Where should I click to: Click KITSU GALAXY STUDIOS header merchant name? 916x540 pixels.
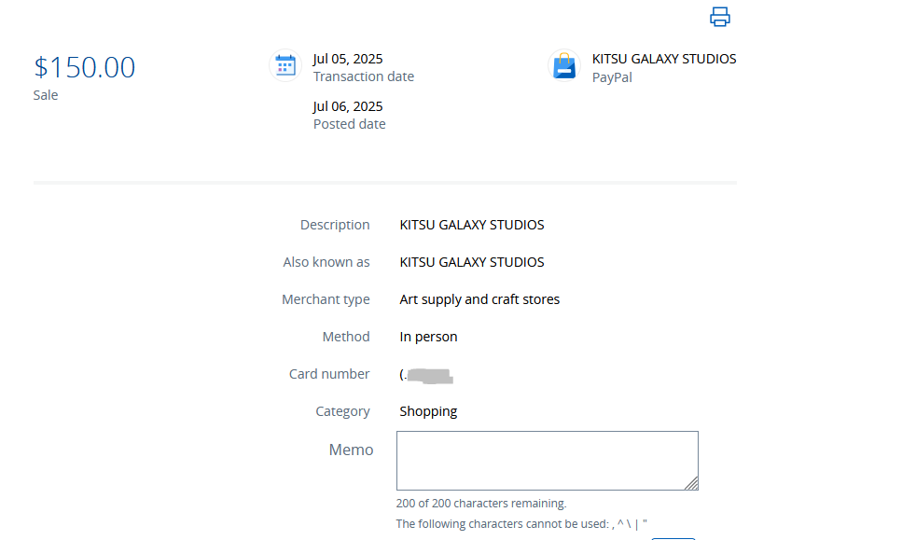tap(663, 59)
